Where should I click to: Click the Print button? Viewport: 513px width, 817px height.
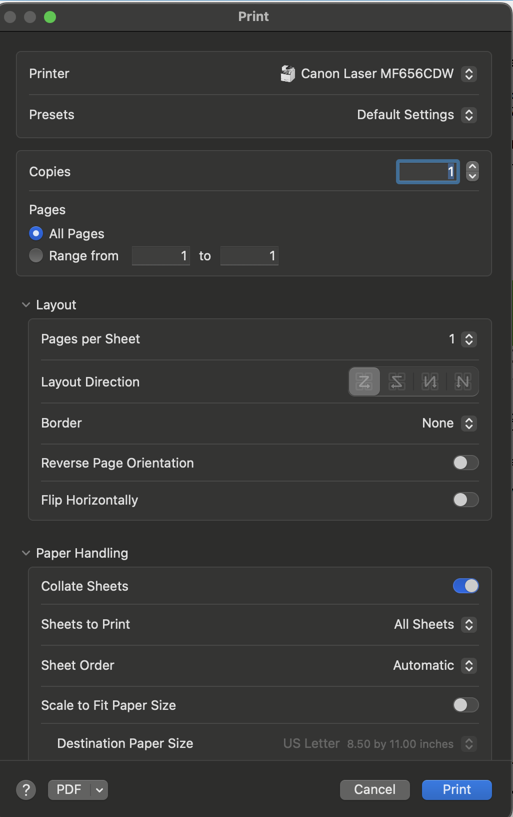coord(456,790)
